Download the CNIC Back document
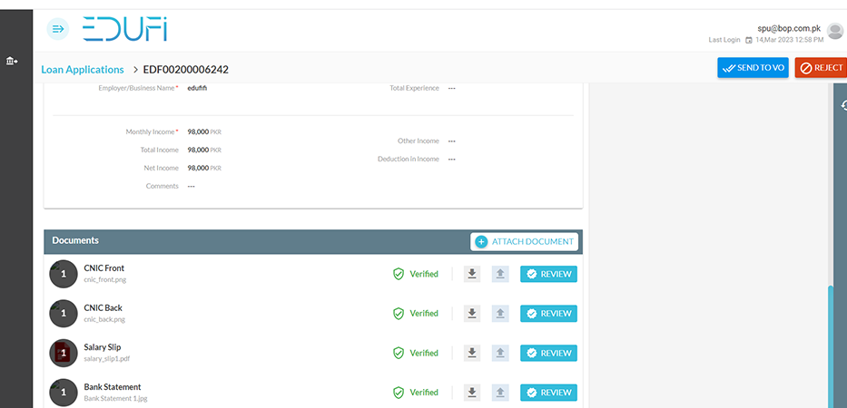This screenshot has height=408, width=847. pyautogui.click(x=472, y=314)
